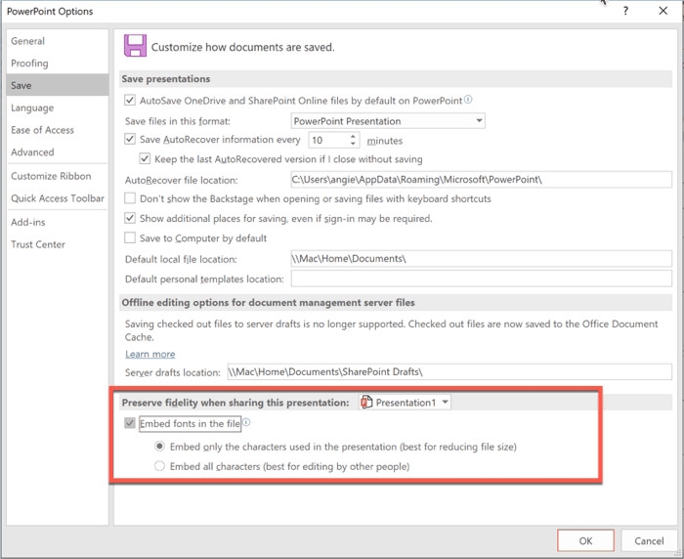Select the Save category in sidebar
Viewport: 684px width, 559px height.
coord(57,85)
